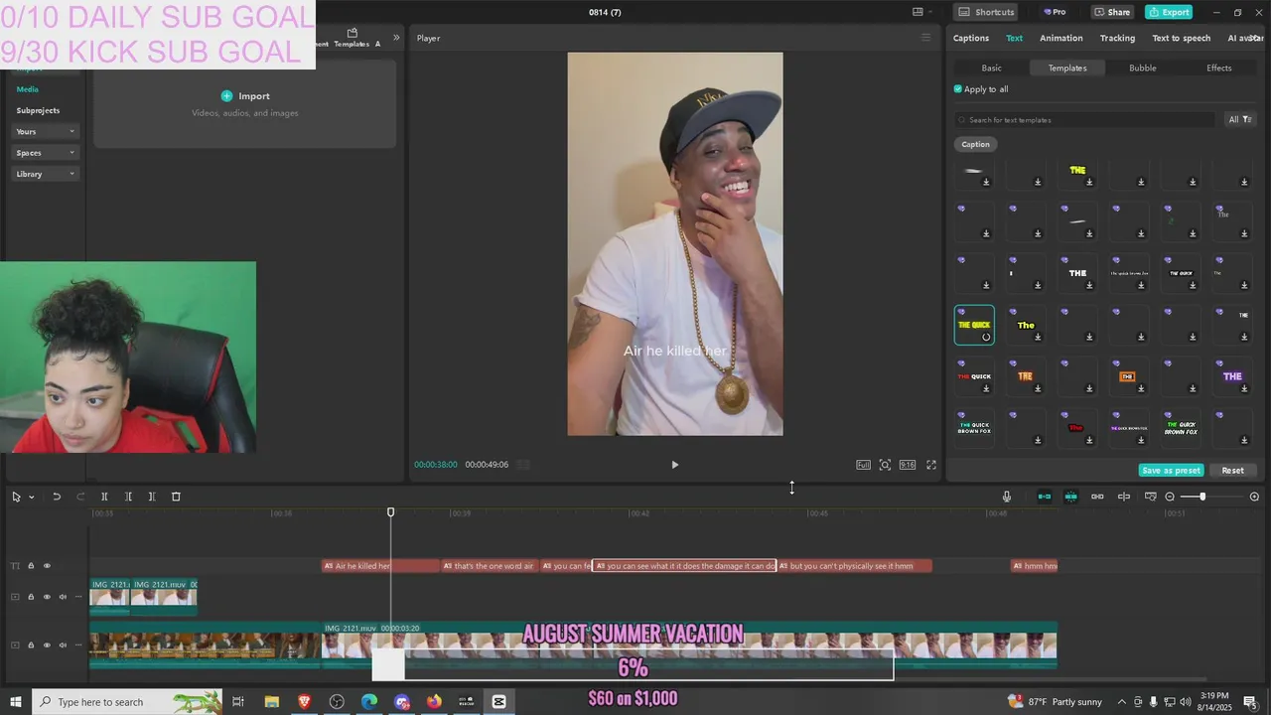Hide the upper video track
1271x715 pixels.
pos(47,597)
